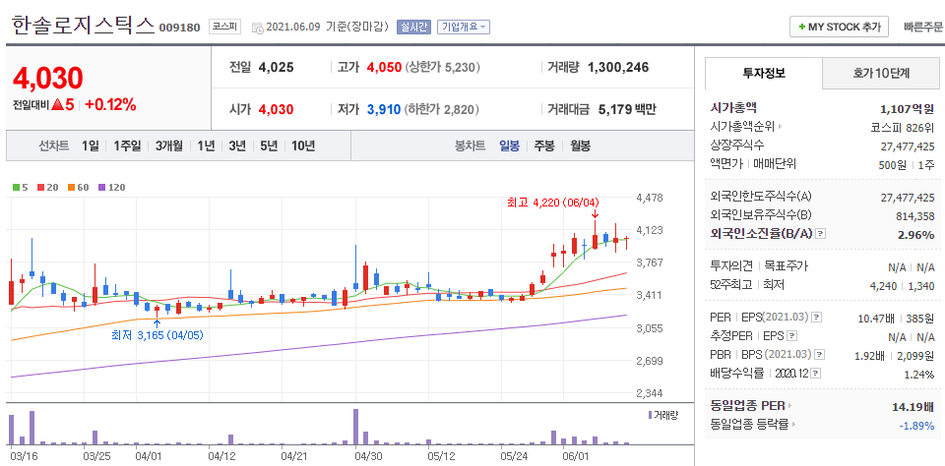945x466 pixels.
Task: Select 3개월 line chart period
Action: 168,146
